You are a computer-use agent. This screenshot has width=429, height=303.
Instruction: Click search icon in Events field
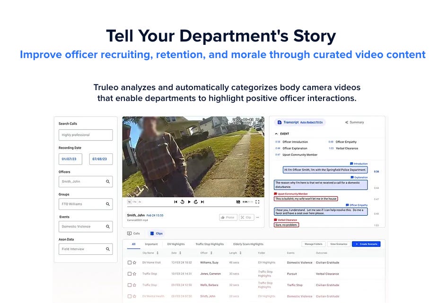coord(108,227)
